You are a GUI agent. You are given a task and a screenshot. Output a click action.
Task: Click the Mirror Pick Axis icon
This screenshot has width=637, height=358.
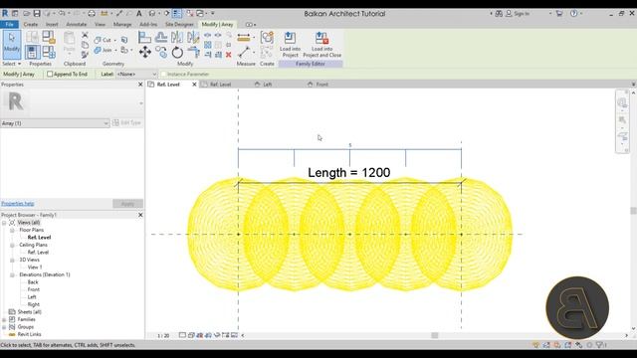177,38
